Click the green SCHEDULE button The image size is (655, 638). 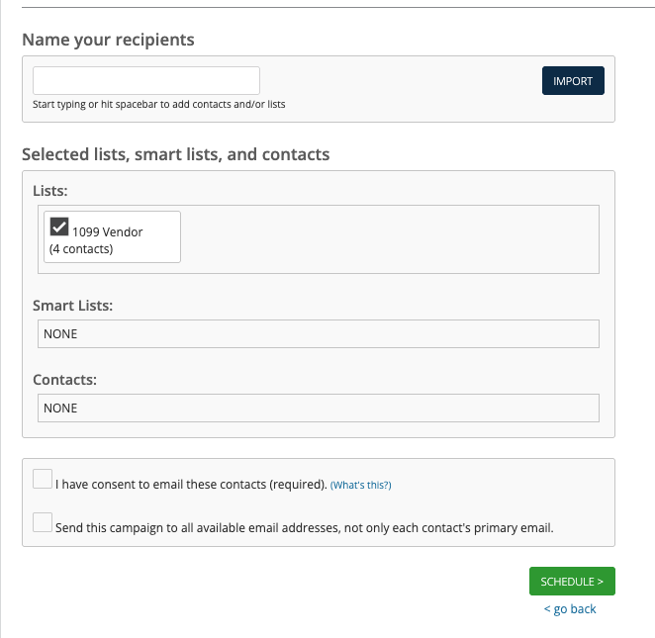(572, 581)
